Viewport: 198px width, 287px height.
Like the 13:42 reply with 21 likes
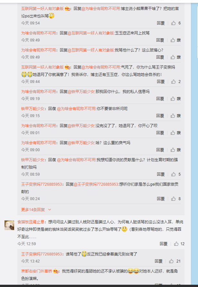click(175, 261)
